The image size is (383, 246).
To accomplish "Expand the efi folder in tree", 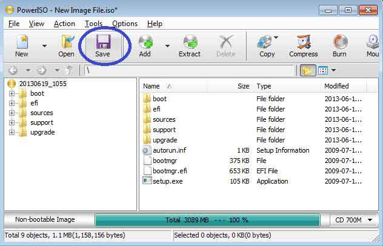I will [12, 104].
